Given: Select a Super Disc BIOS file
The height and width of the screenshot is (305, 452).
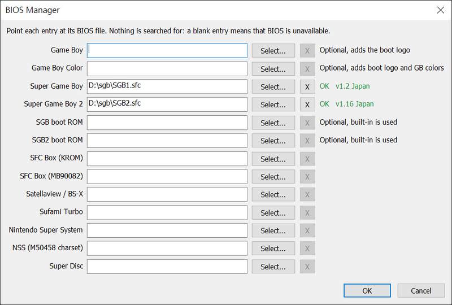Looking at the screenshot, I should pyautogui.click(x=273, y=267).
